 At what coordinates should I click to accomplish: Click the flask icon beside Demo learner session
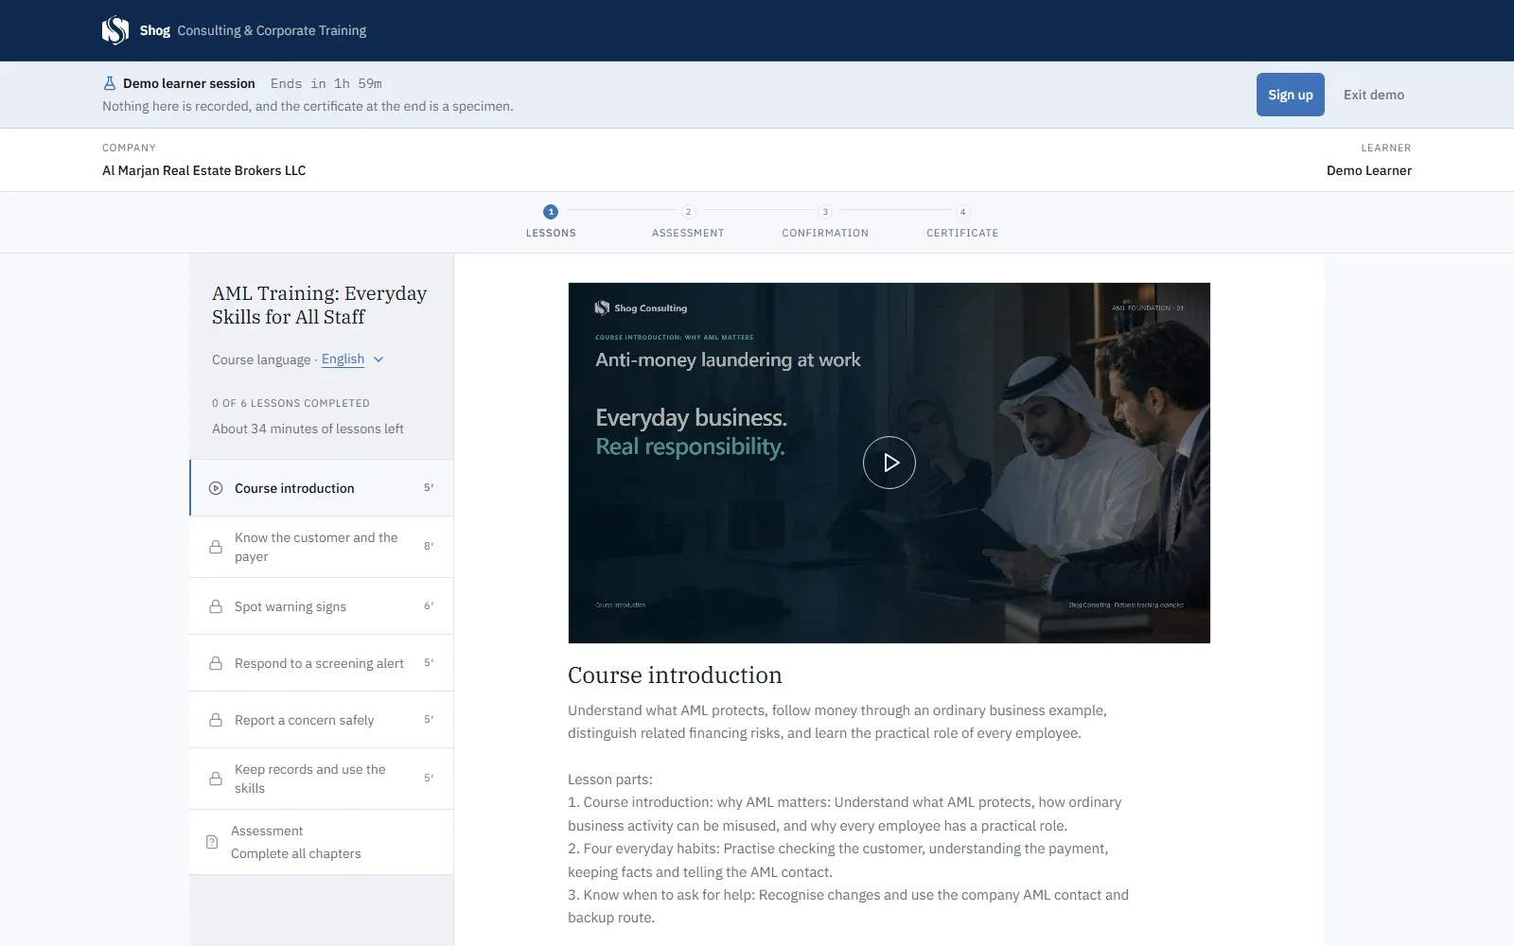click(x=109, y=83)
